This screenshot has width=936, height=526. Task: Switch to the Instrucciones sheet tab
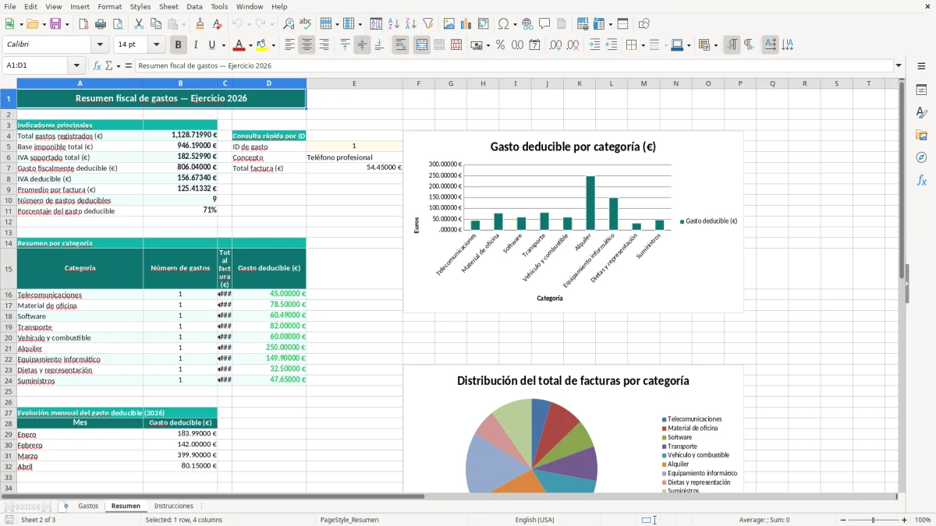coord(173,506)
